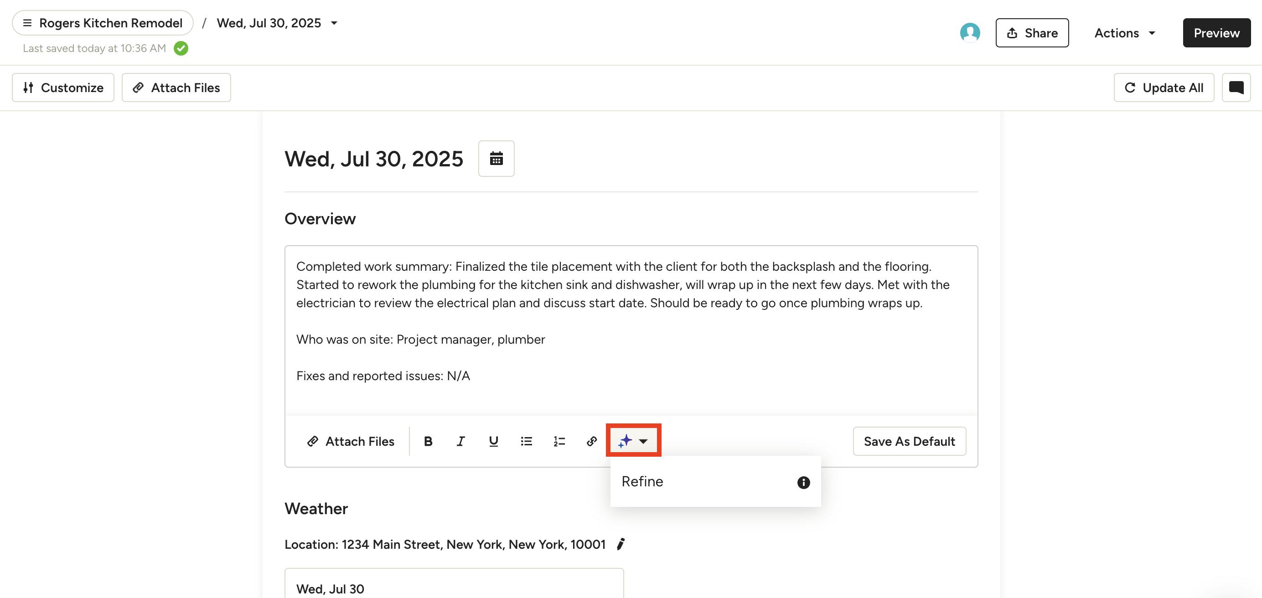
Task: Click the Preview button
Action: point(1216,33)
